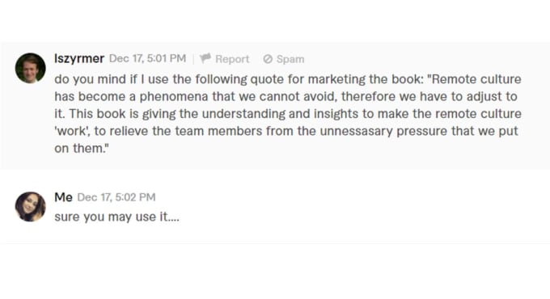Click the reply "sure you may use it...."
This screenshot has width=550, height=299.
click(116, 217)
